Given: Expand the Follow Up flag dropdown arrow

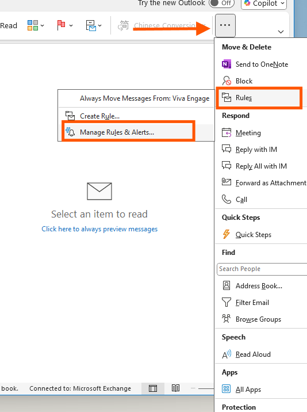Looking at the screenshot, I should tap(71, 26).
